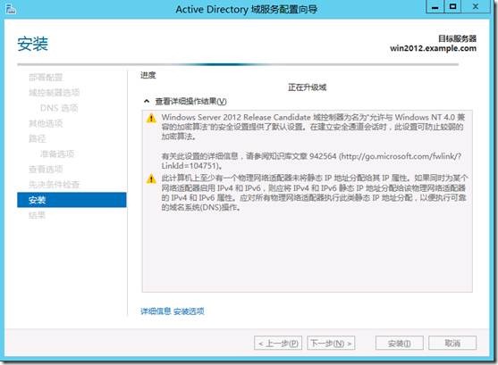Open the 详细信息 安装选项 link

point(173,311)
